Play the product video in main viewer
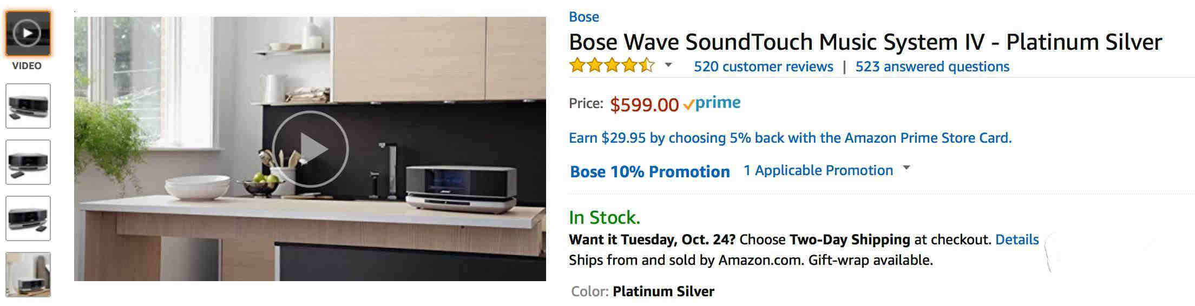The image size is (1195, 306). pyautogui.click(x=310, y=149)
